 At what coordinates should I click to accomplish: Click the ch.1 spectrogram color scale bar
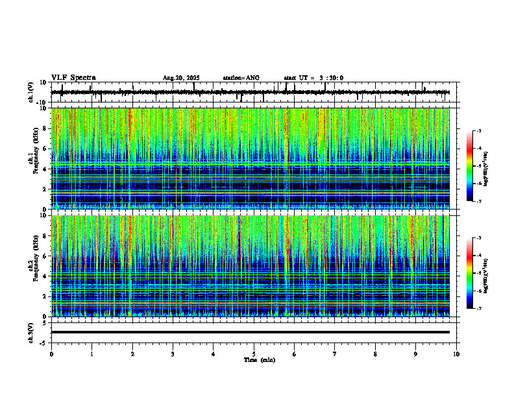pyautogui.click(x=470, y=166)
